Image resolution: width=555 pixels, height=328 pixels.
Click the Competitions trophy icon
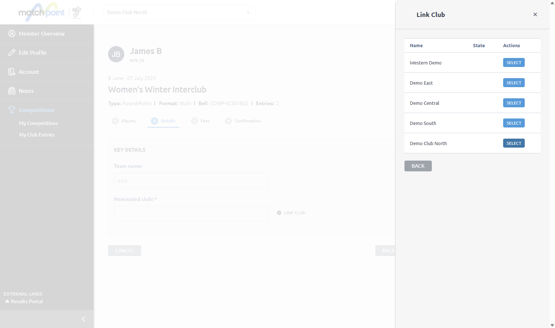pyautogui.click(x=12, y=110)
